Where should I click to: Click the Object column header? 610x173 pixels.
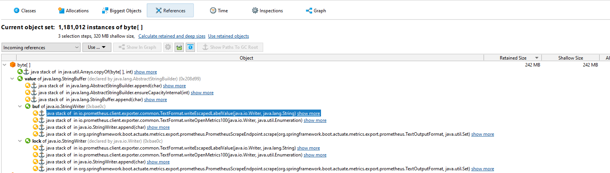click(x=246, y=58)
